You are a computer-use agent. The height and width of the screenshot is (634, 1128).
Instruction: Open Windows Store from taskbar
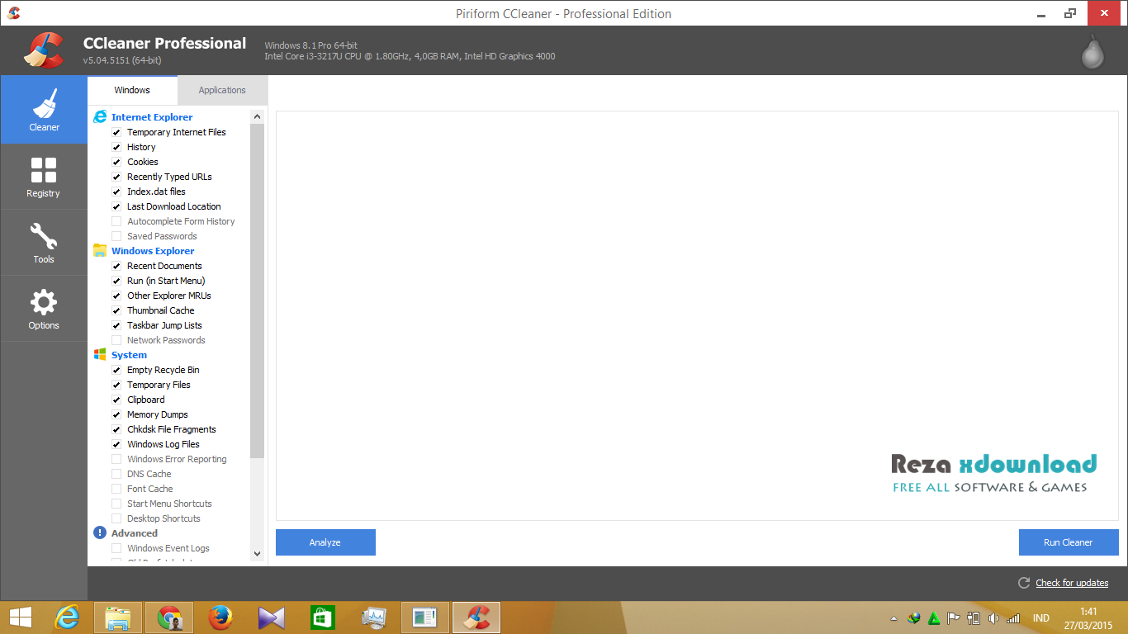(323, 617)
